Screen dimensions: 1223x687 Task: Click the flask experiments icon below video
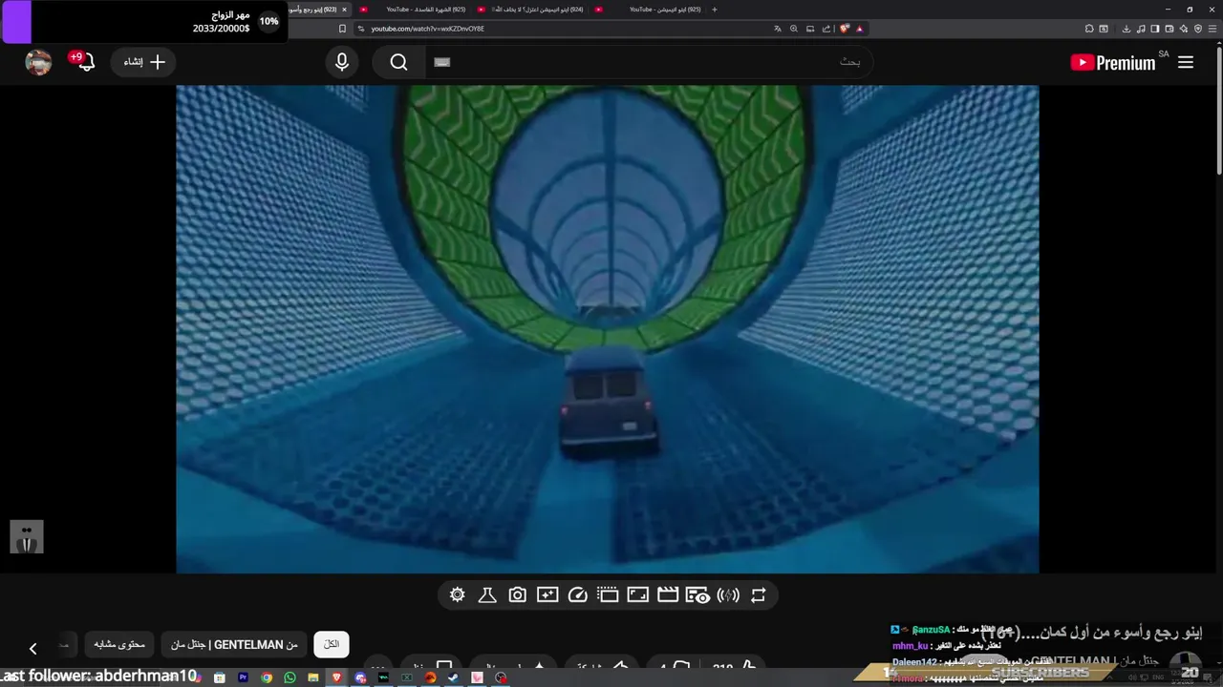(486, 595)
